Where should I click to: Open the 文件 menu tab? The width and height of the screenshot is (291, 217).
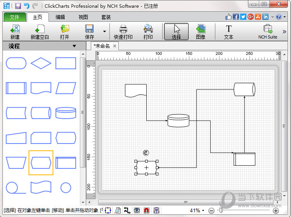14,17
